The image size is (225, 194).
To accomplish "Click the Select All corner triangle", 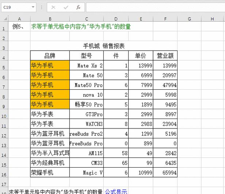I will coord(5,19).
